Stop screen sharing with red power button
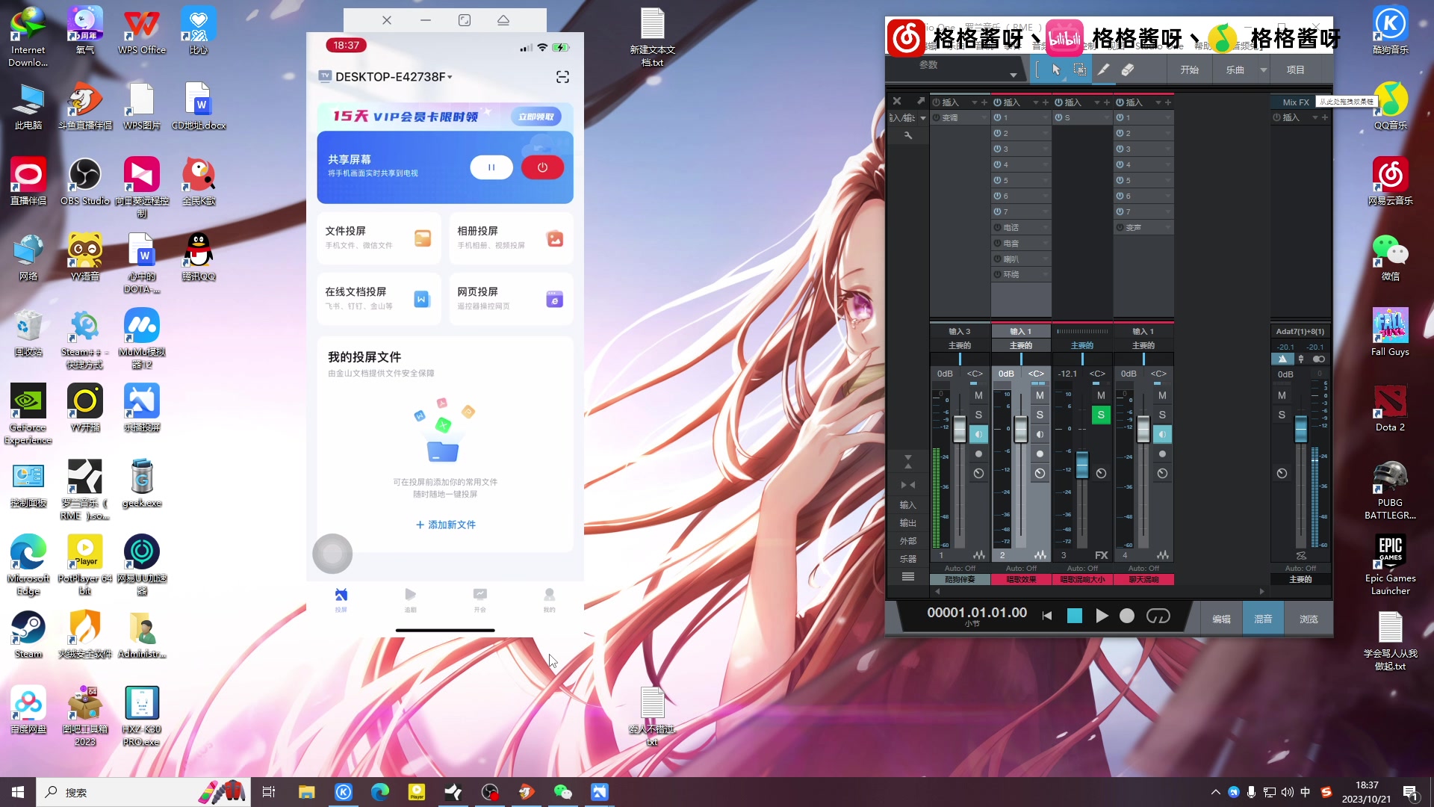This screenshot has width=1434, height=807. 542,167
